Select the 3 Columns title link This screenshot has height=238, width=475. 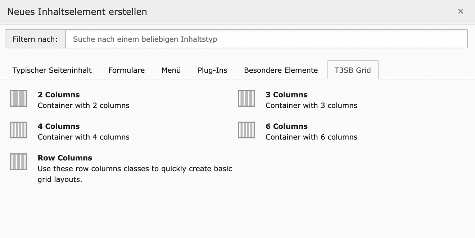click(286, 95)
